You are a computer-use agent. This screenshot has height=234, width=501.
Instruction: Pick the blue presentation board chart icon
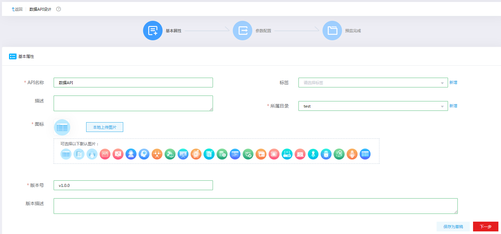(183, 154)
